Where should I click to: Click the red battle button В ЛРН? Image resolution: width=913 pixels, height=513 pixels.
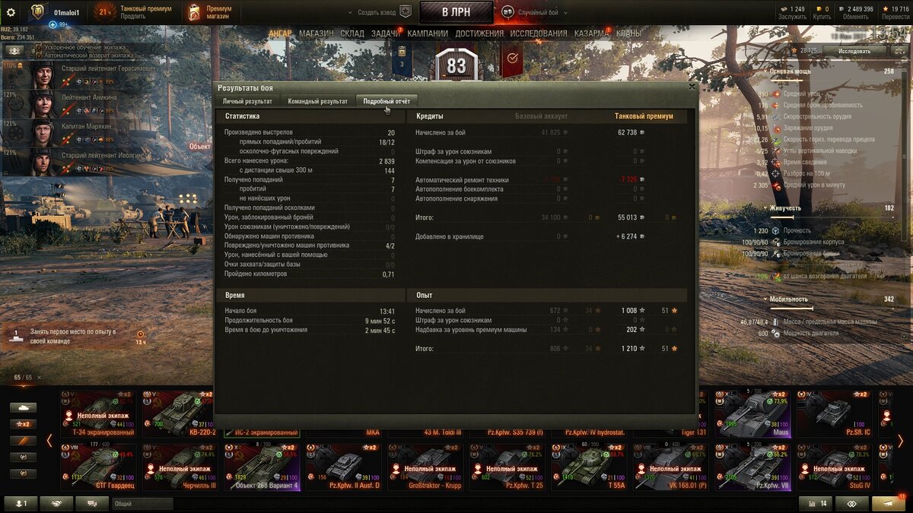[456, 12]
